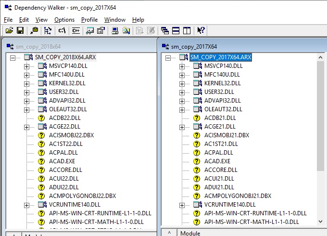327x236 pixels.
Task: Click the Context Help arrow-question icon
Action: 201,30
